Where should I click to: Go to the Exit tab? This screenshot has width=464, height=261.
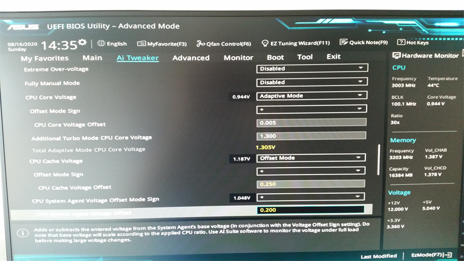coord(333,56)
